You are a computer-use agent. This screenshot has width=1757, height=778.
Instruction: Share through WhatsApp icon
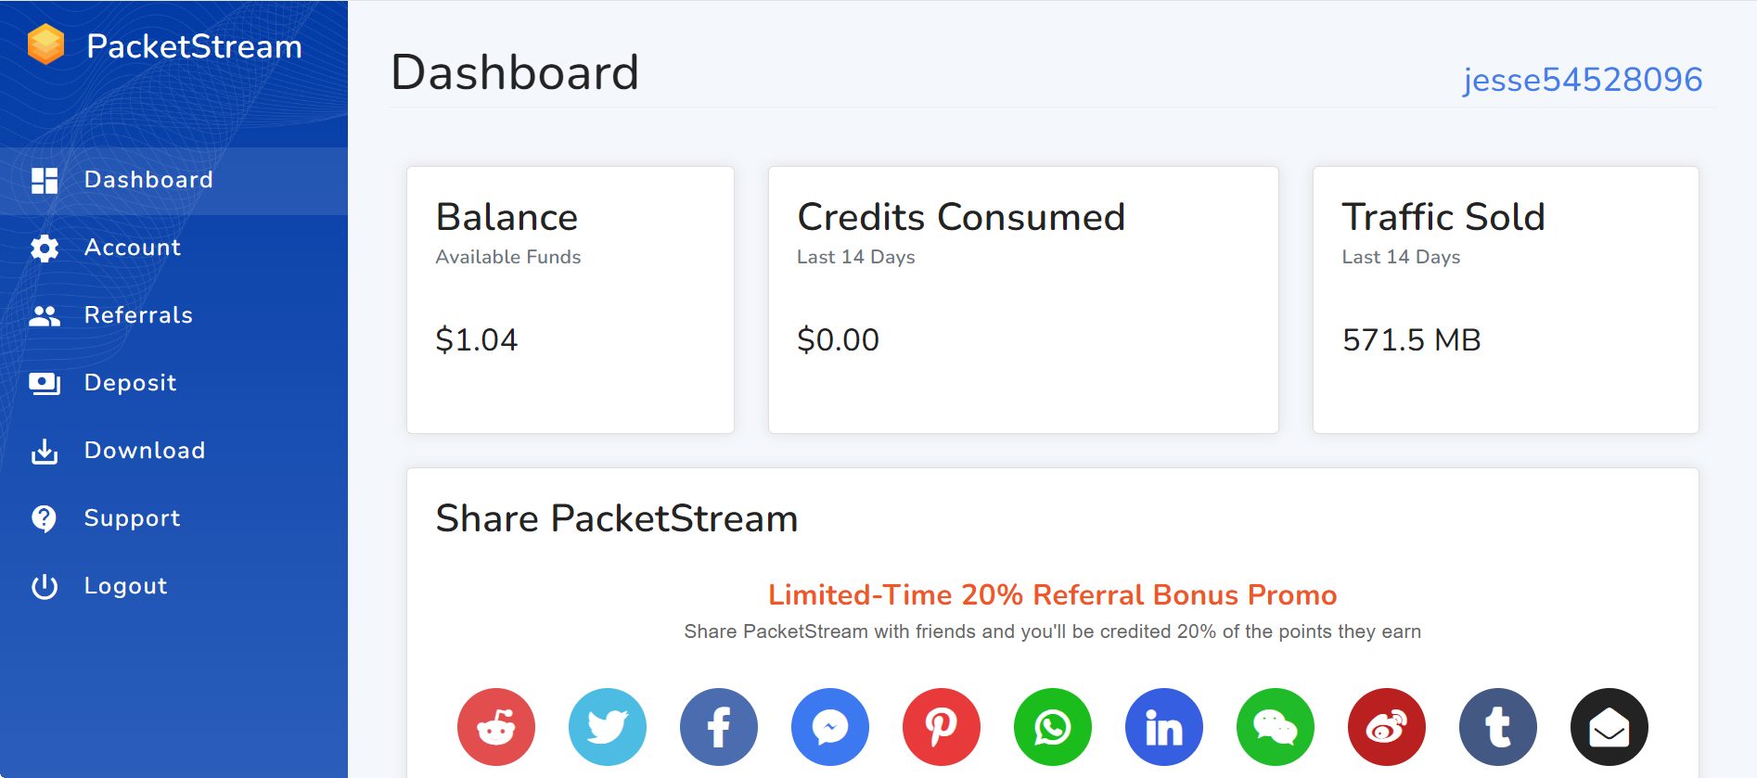tap(1053, 727)
